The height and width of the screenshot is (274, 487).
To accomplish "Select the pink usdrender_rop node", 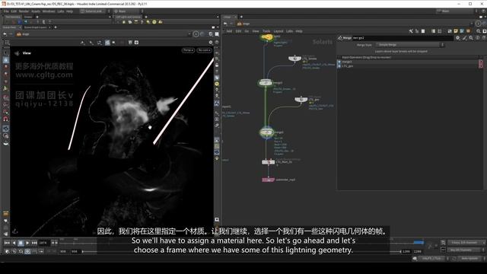I will (268, 180).
